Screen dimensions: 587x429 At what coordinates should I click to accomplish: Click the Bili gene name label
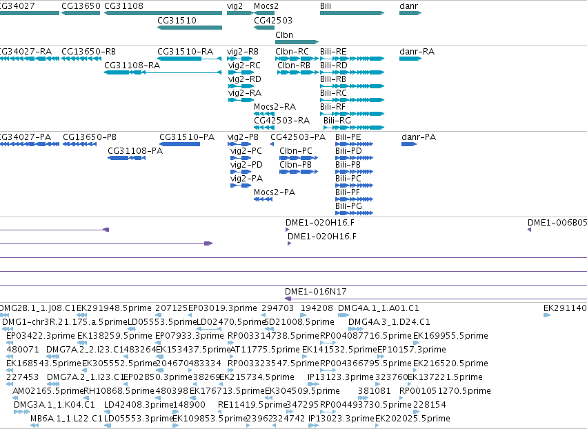point(326,6)
